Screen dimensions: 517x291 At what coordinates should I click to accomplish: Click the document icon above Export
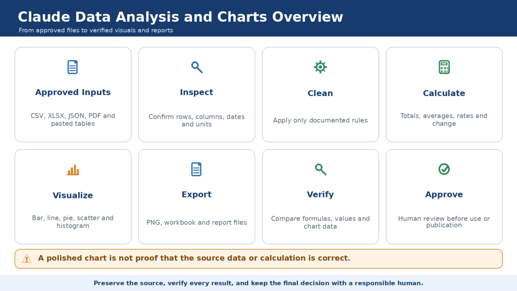(196, 169)
